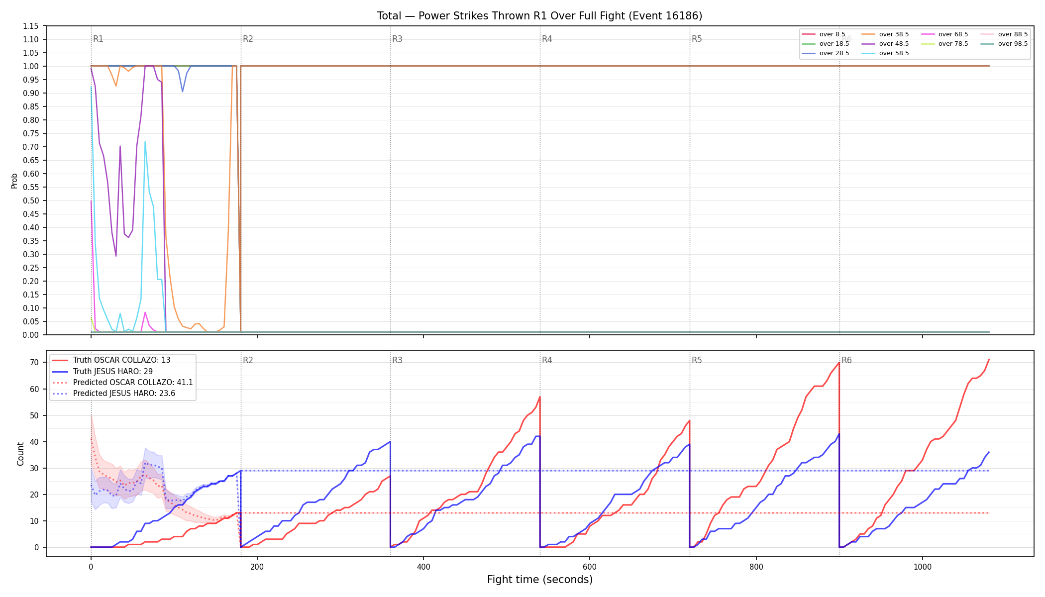The image size is (1045, 597).
Task: Click the 50 tick on the Count axis
Action: point(34,415)
